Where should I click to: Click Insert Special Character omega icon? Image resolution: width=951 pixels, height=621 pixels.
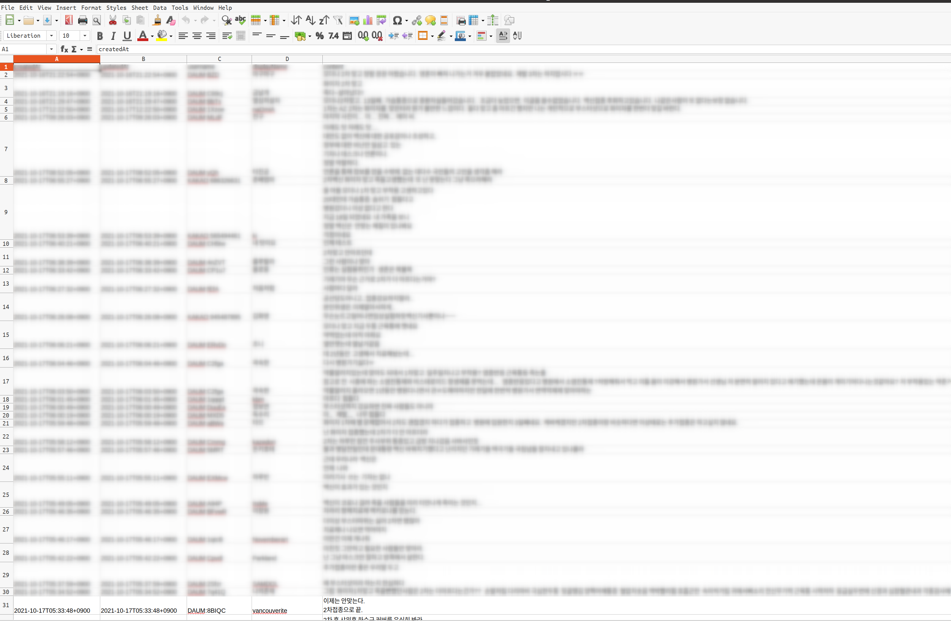point(397,20)
